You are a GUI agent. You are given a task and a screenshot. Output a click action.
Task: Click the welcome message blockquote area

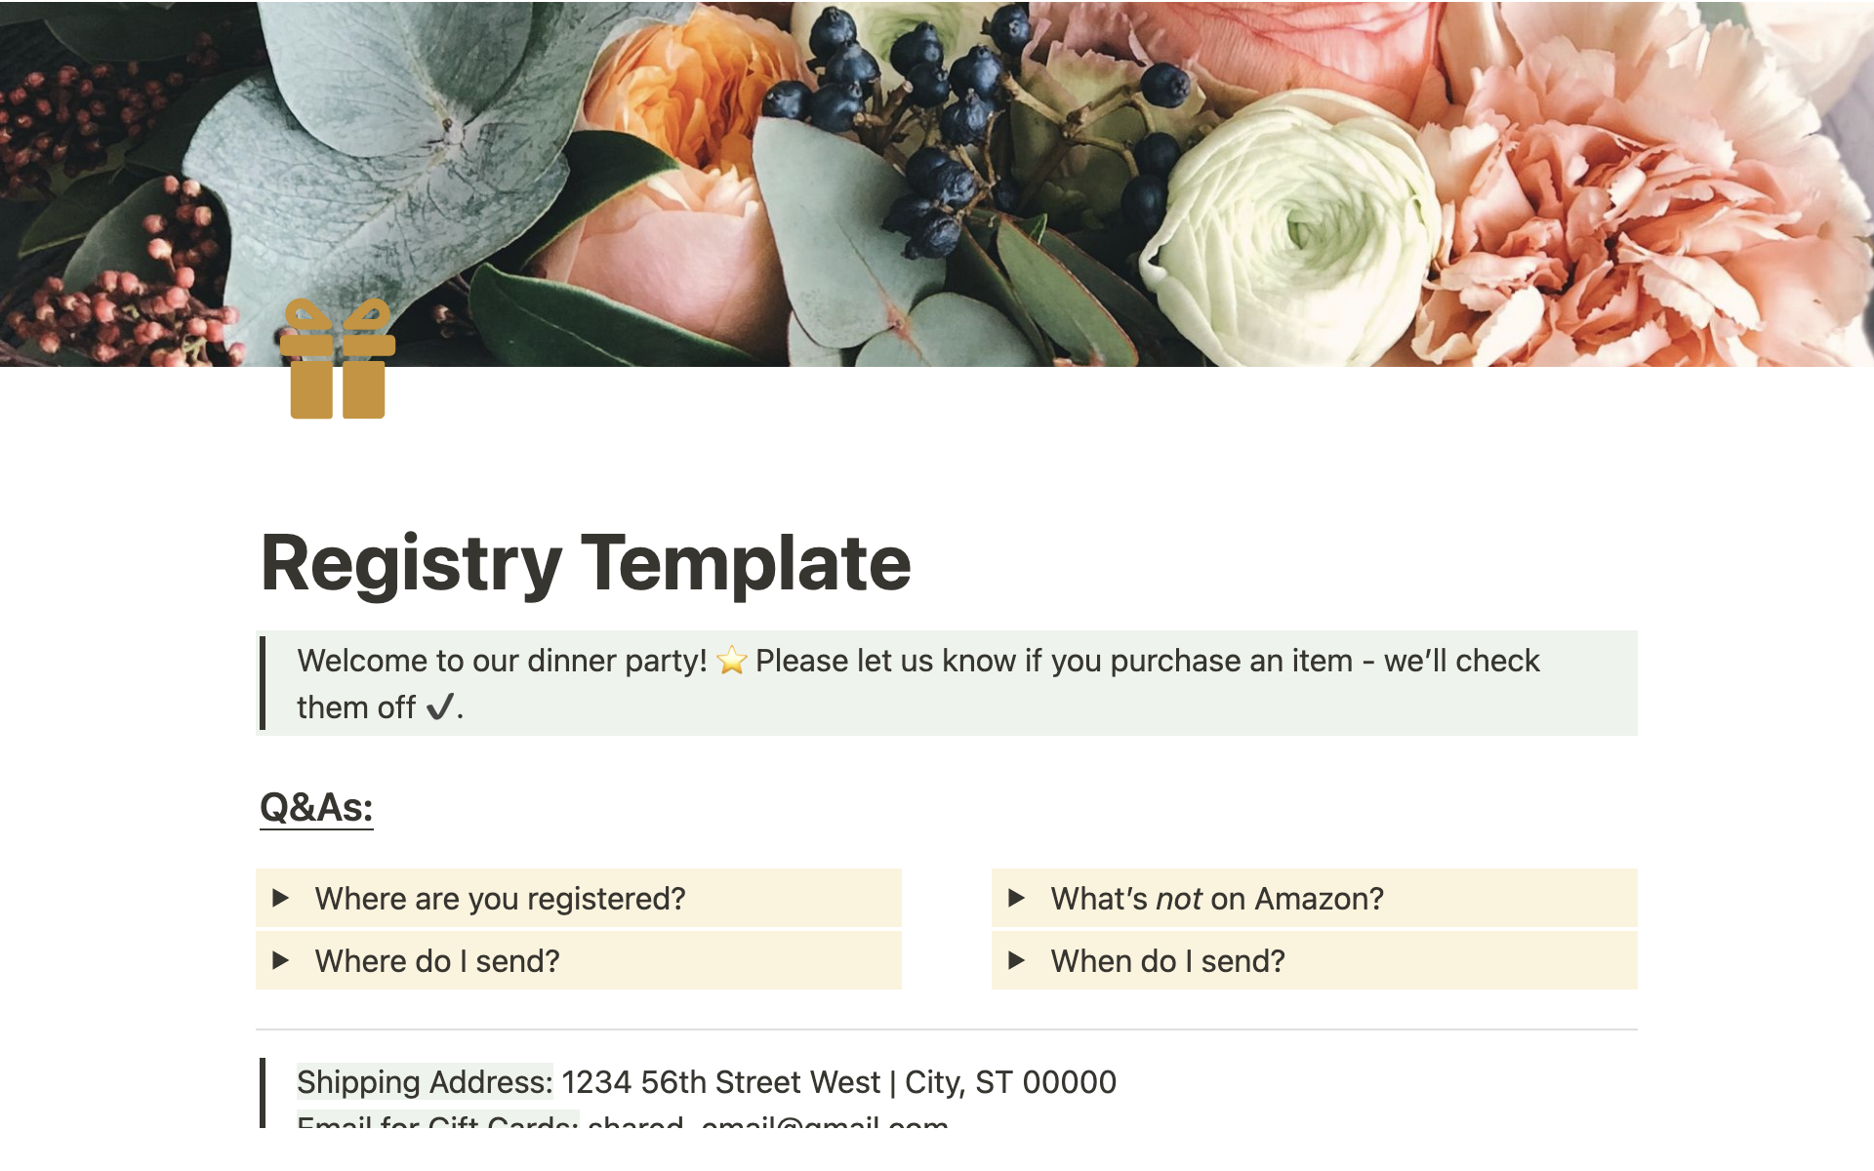coord(935,684)
